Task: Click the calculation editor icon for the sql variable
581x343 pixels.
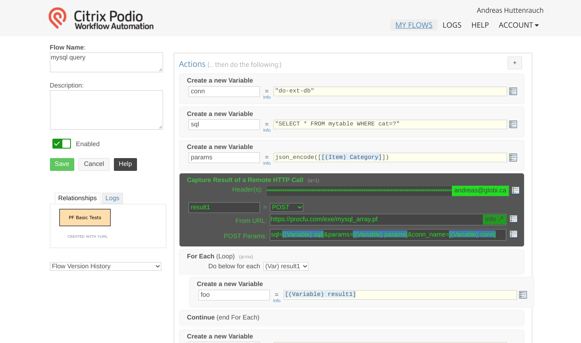Action: pos(513,124)
